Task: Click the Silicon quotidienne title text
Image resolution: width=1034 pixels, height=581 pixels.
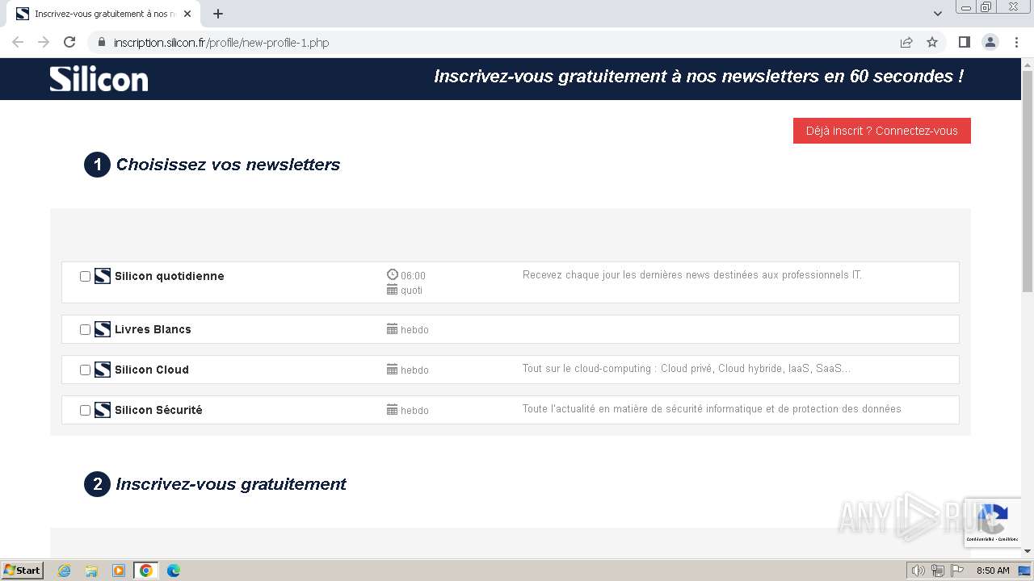Action: click(170, 276)
